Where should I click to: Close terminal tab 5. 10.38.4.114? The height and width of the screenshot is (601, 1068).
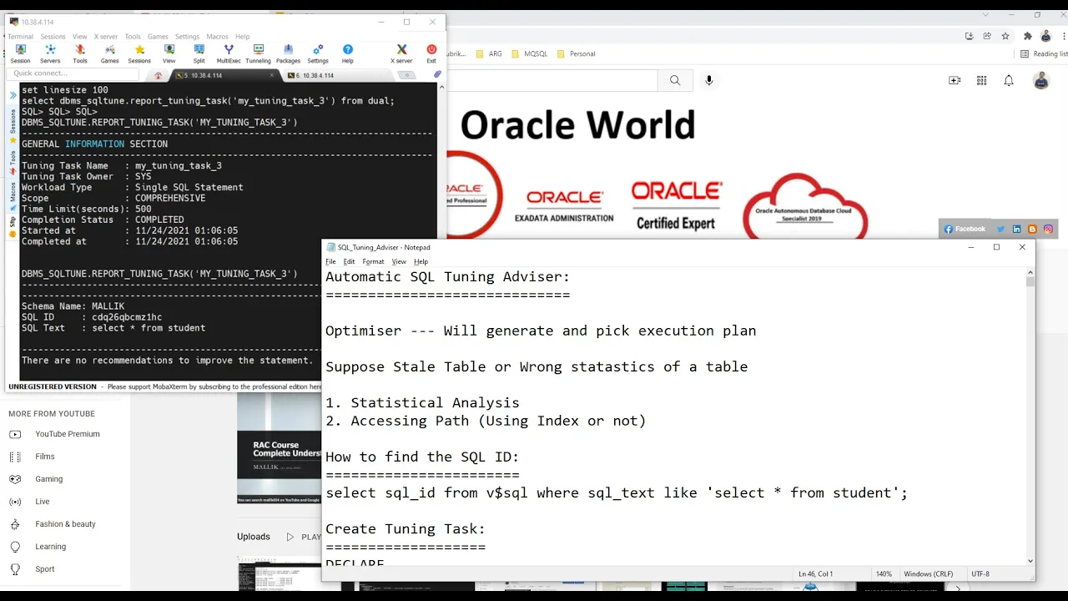[271, 75]
